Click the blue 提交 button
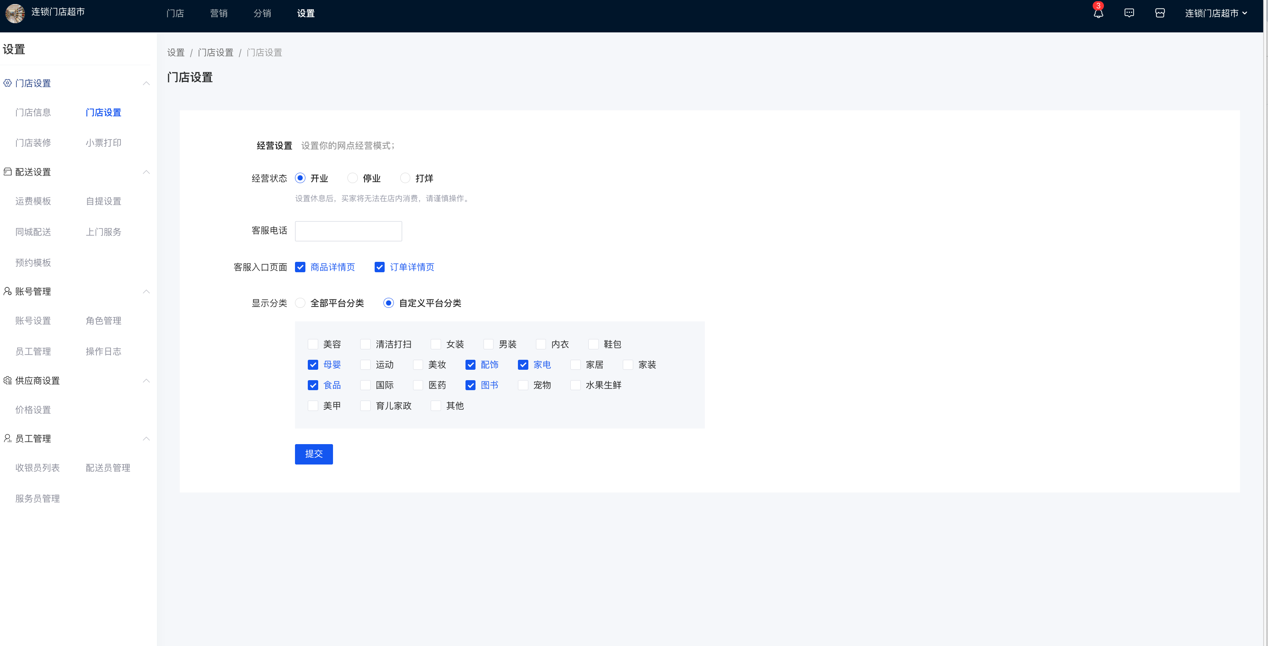1268x646 pixels. tap(313, 454)
